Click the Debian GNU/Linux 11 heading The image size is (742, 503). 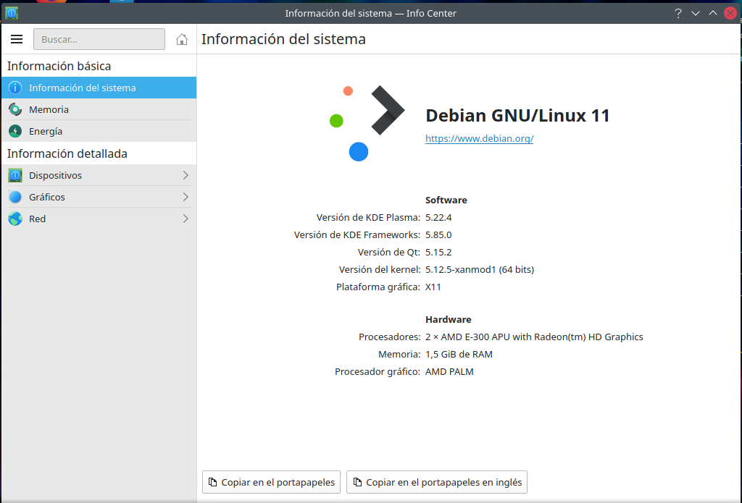pyautogui.click(x=517, y=116)
